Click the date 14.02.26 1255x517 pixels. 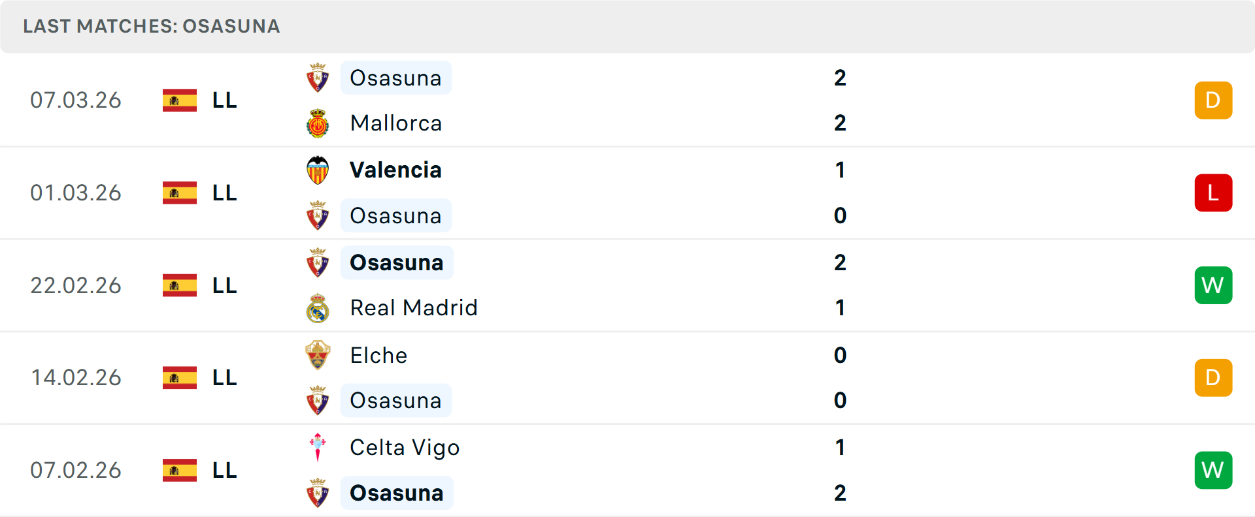point(76,377)
